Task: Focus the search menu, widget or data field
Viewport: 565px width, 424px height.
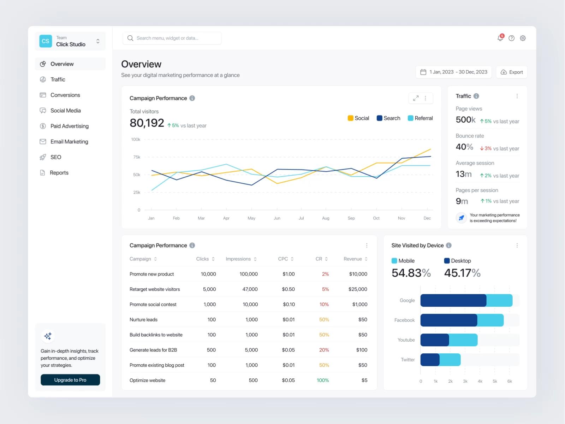Action: coord(172,38)
